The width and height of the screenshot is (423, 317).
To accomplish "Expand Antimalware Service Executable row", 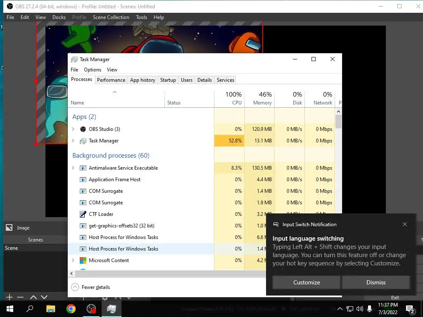I will 73,168.
